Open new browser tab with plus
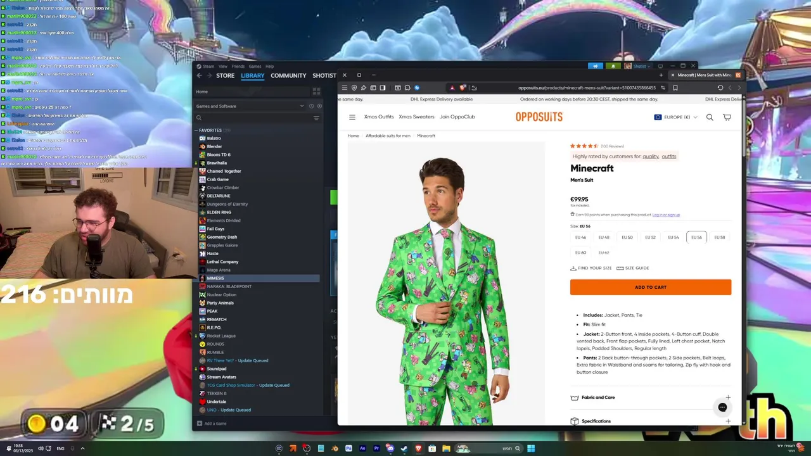The width and height of the screenshot is (811, 456). 661,75
